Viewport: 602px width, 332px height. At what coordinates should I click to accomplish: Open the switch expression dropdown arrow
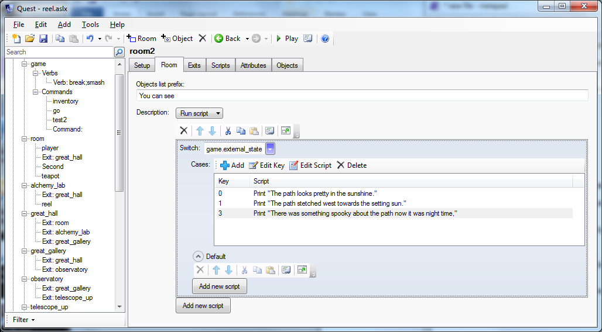(x=270, y=149)
